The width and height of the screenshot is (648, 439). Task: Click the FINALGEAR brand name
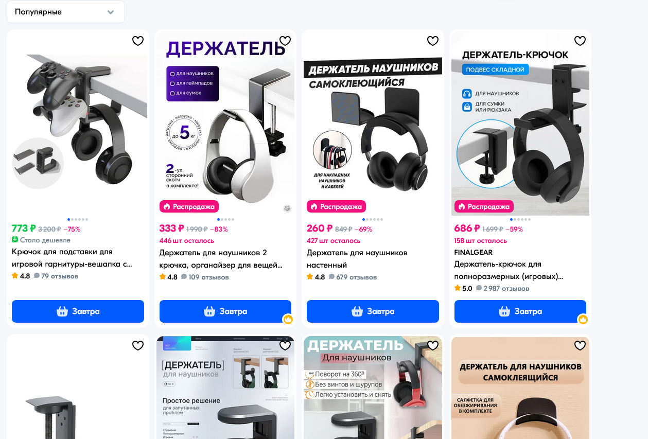tap(474, 253)
